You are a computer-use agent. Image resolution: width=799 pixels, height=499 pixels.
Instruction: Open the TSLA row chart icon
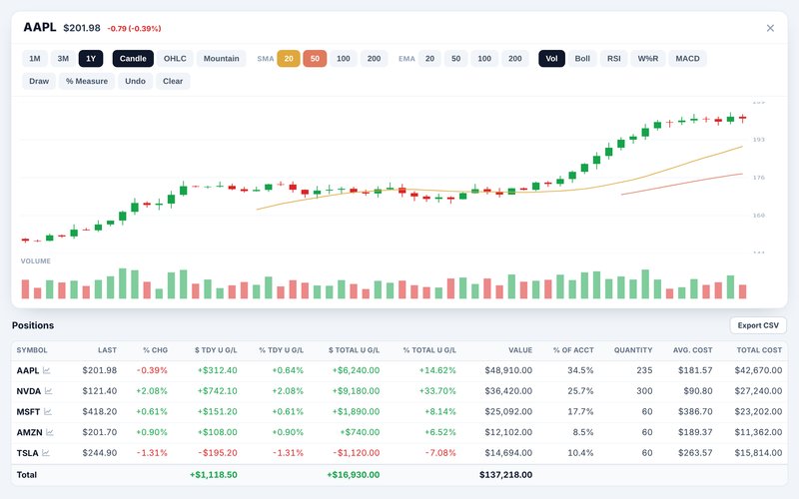click(46, 453)
